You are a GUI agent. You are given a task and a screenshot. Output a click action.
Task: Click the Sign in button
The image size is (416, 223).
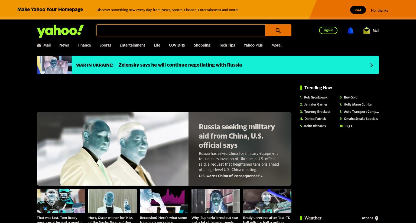328,30
